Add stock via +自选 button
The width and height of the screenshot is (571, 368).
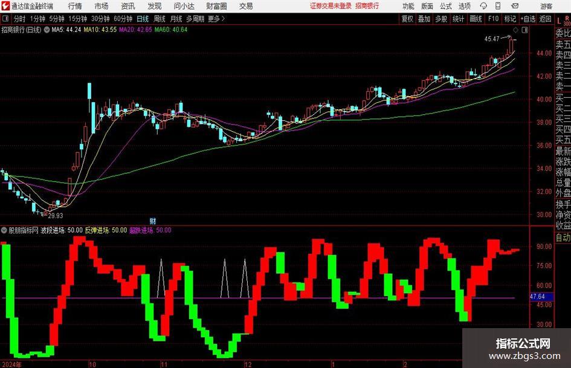coord(528,19)
